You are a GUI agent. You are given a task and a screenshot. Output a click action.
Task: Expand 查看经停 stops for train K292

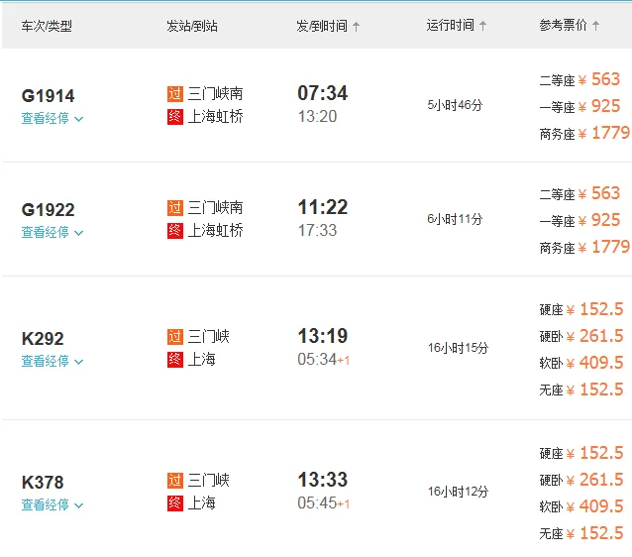coord(53,361)
